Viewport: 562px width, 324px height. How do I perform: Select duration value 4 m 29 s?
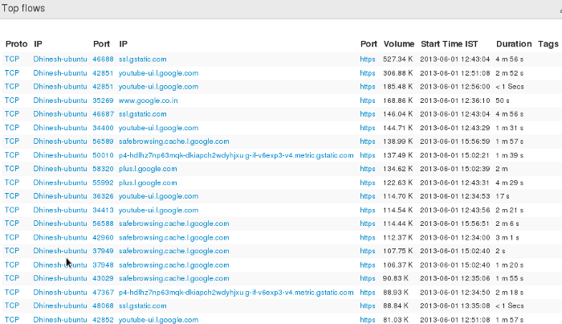tap(509, 183)
